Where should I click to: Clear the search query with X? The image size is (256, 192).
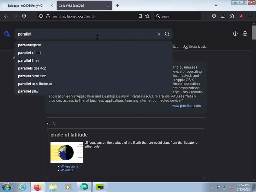[x=158, y=34]
